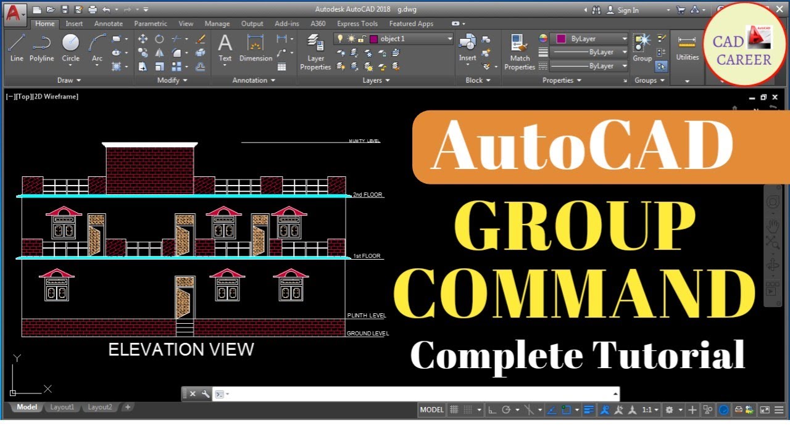Add a new layout with plus button
790x444 pixels.
pyautogui.click(x=128, y=407)
